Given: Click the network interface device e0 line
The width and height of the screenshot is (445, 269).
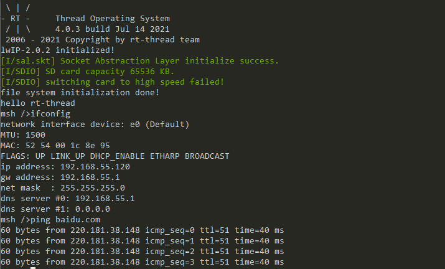Looking at the screenshot, I should [x=95, y=125].
